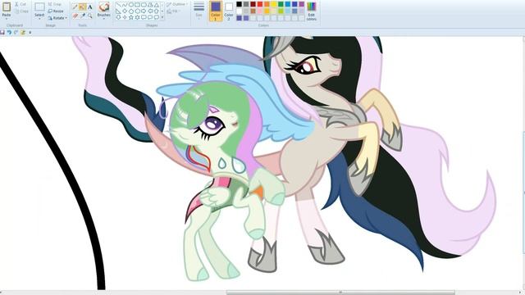Click the Redo arrow icon
This screenshot has width=525, height=295.
(x=16, y=33)
